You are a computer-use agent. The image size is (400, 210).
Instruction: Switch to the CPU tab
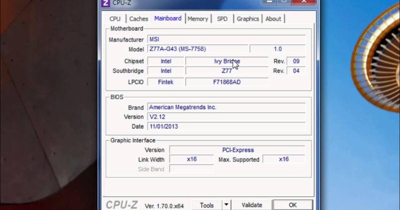[x=115, y=18]
